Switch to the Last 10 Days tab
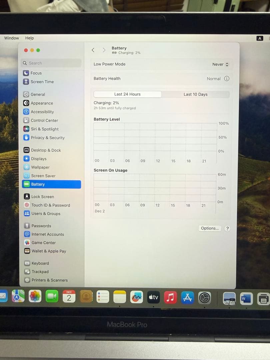 point(195,94)
